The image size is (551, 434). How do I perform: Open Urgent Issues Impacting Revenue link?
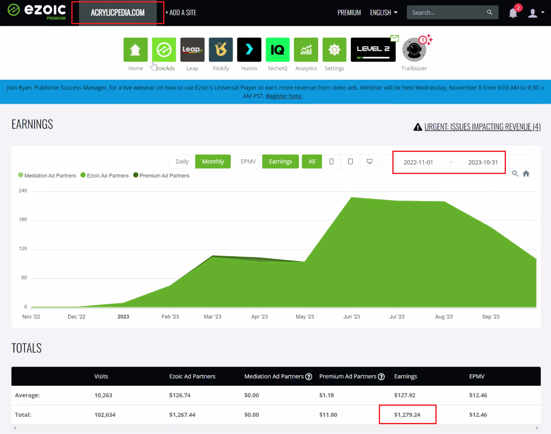483,127
